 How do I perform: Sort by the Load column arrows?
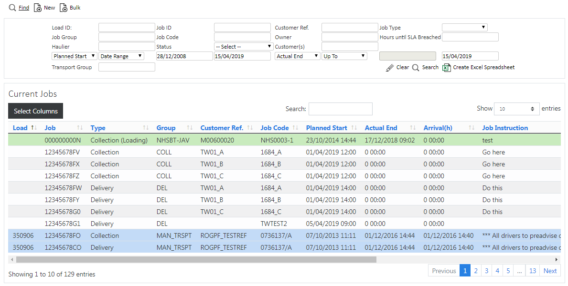point(34,128)
